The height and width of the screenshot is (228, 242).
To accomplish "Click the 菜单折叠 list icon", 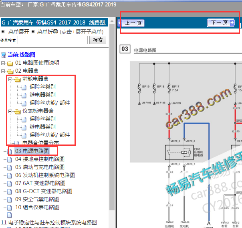I will (x=32, y=32).
